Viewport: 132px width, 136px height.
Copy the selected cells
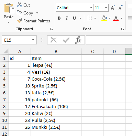(25, 13)
